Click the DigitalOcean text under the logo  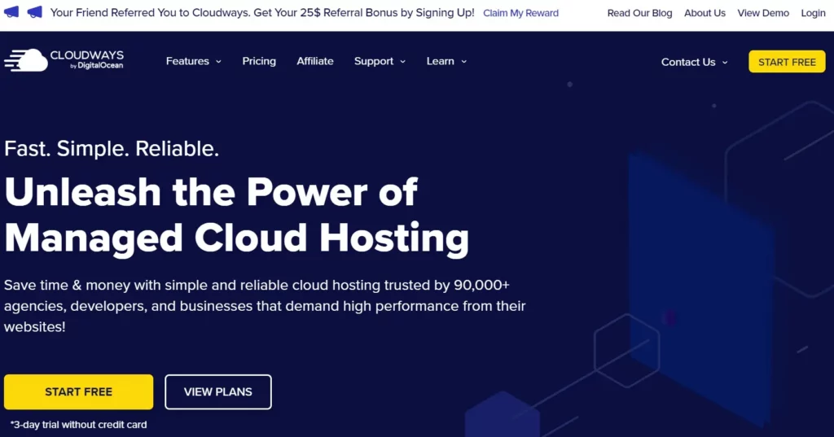pos(100,65)
